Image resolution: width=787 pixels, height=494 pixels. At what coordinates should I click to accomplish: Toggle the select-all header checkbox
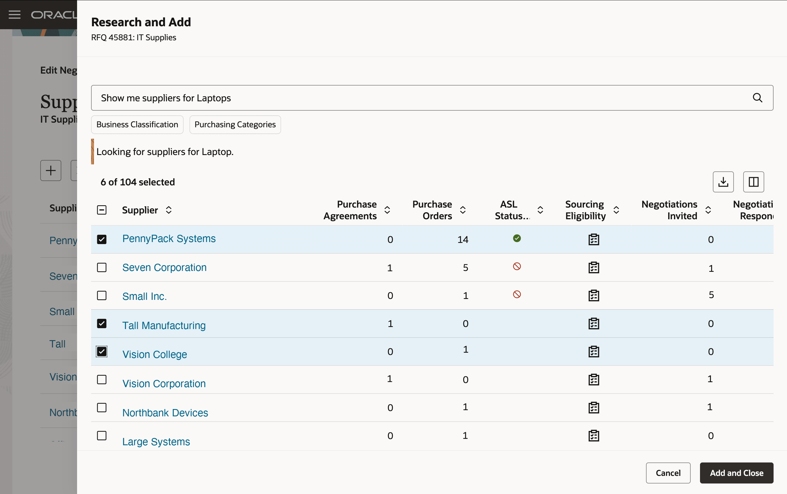coord(102,210)
